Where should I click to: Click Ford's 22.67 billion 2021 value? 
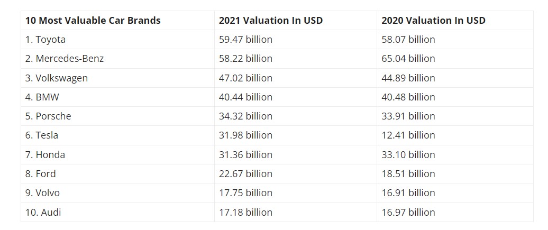tap(245, 174)
